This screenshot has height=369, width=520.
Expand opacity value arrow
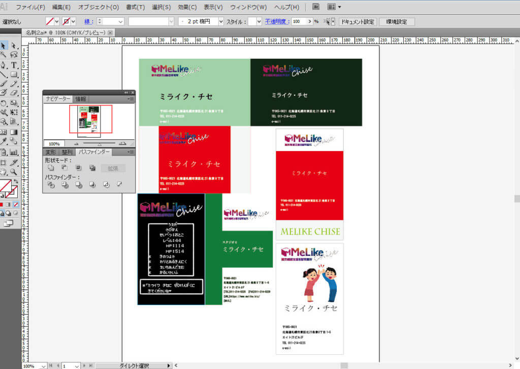[310, 21]
